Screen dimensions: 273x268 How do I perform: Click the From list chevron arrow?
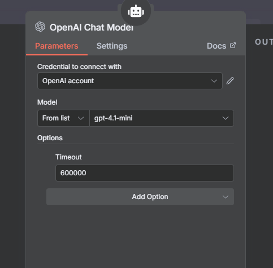pyautogui.click(x=81, y=118)
